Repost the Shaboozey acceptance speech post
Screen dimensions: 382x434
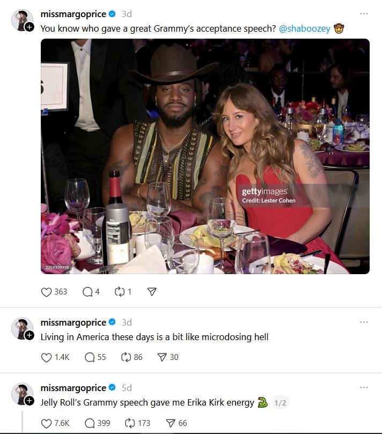click(x=119, y=291)
